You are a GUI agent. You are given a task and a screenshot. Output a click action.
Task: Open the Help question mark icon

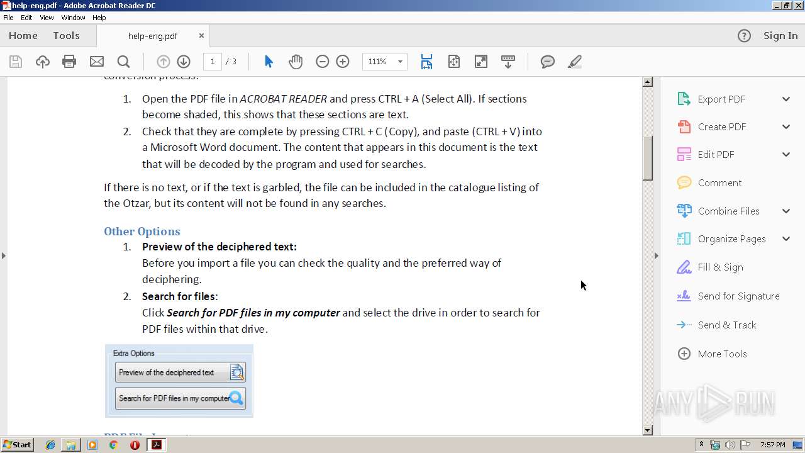[744, 36]
